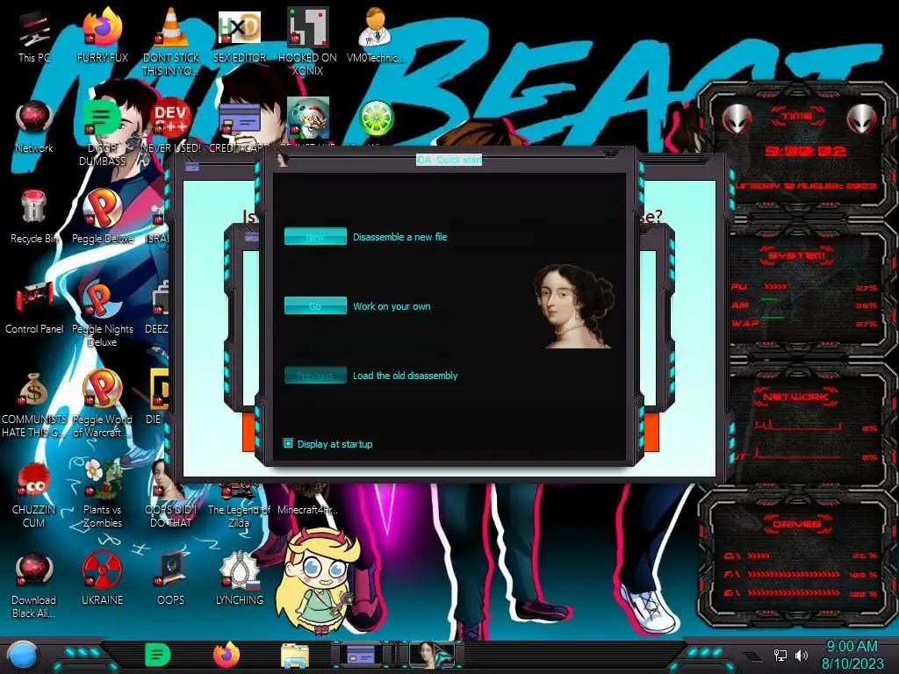Open the lime slice desktop icon
The height and width of the screenshot is (674, 899).
click(376, 118)
